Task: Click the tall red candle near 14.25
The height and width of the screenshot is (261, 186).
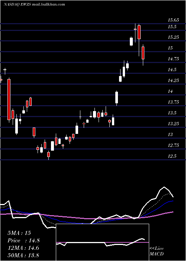Action: point(9,100)
